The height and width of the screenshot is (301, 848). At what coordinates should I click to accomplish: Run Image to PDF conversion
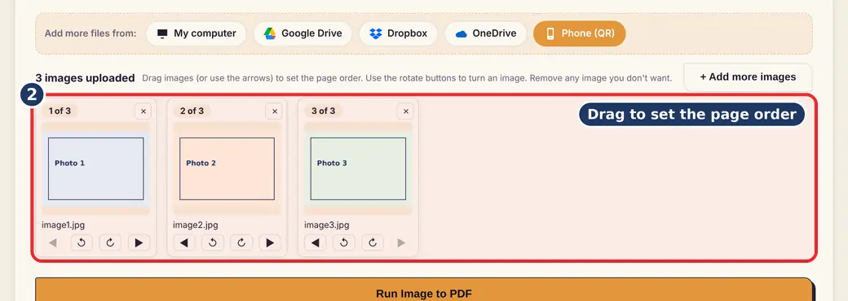point(424,290)
